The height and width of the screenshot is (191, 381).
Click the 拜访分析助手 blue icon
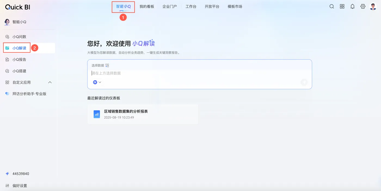pos(7,94)
